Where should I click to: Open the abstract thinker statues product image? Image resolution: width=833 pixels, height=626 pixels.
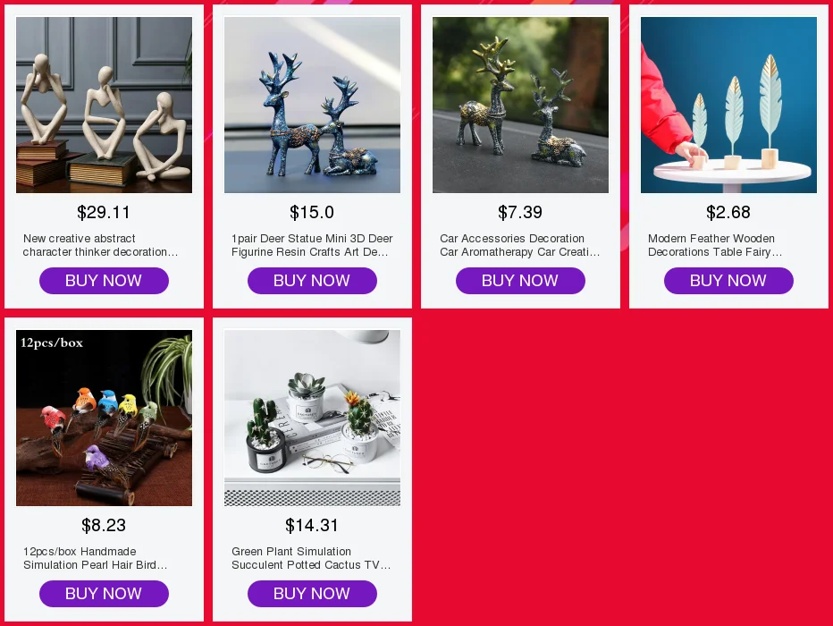[x=104, y=105]
